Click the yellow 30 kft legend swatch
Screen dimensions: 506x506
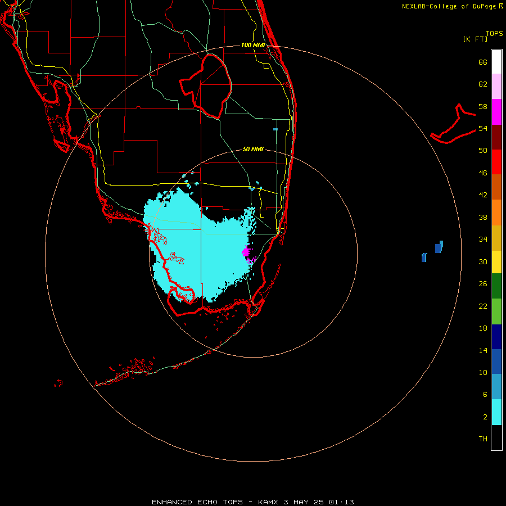[x=496, y=262]
